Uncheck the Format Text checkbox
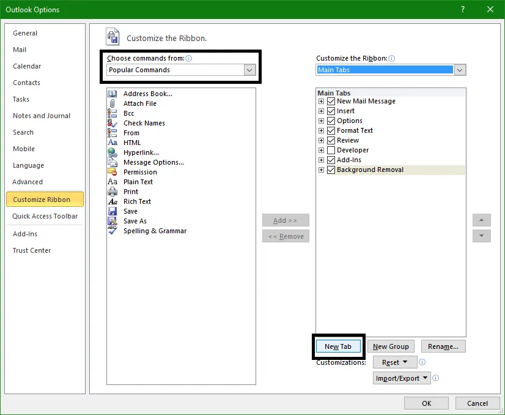Image resolution: width=505 pixels, height=415 pixels. [331, 130]
